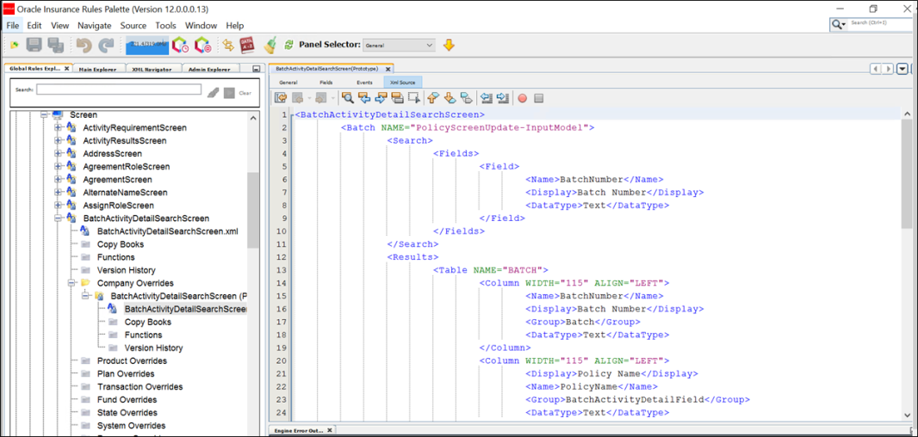Select the General editor tab
918x437 pixels.
(x=288, y=83)
